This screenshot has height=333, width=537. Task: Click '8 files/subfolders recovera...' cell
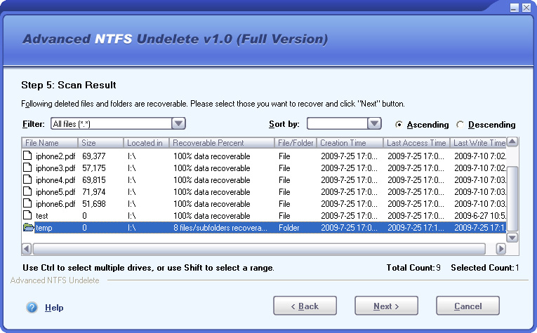click(220, 228)
